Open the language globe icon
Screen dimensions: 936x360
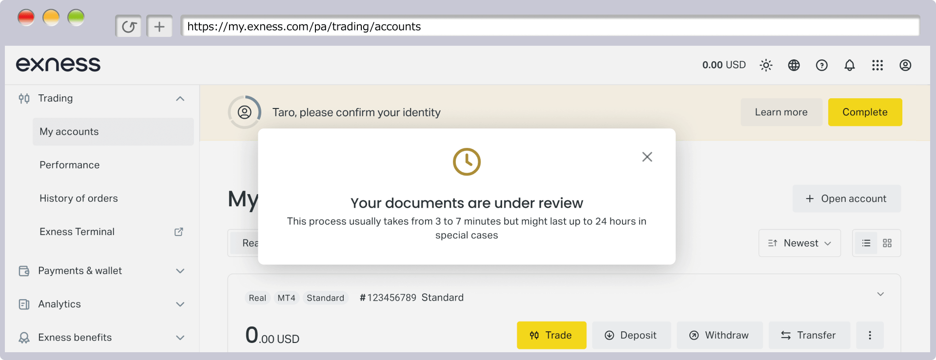pyautogui.click(x=794, y=65)
